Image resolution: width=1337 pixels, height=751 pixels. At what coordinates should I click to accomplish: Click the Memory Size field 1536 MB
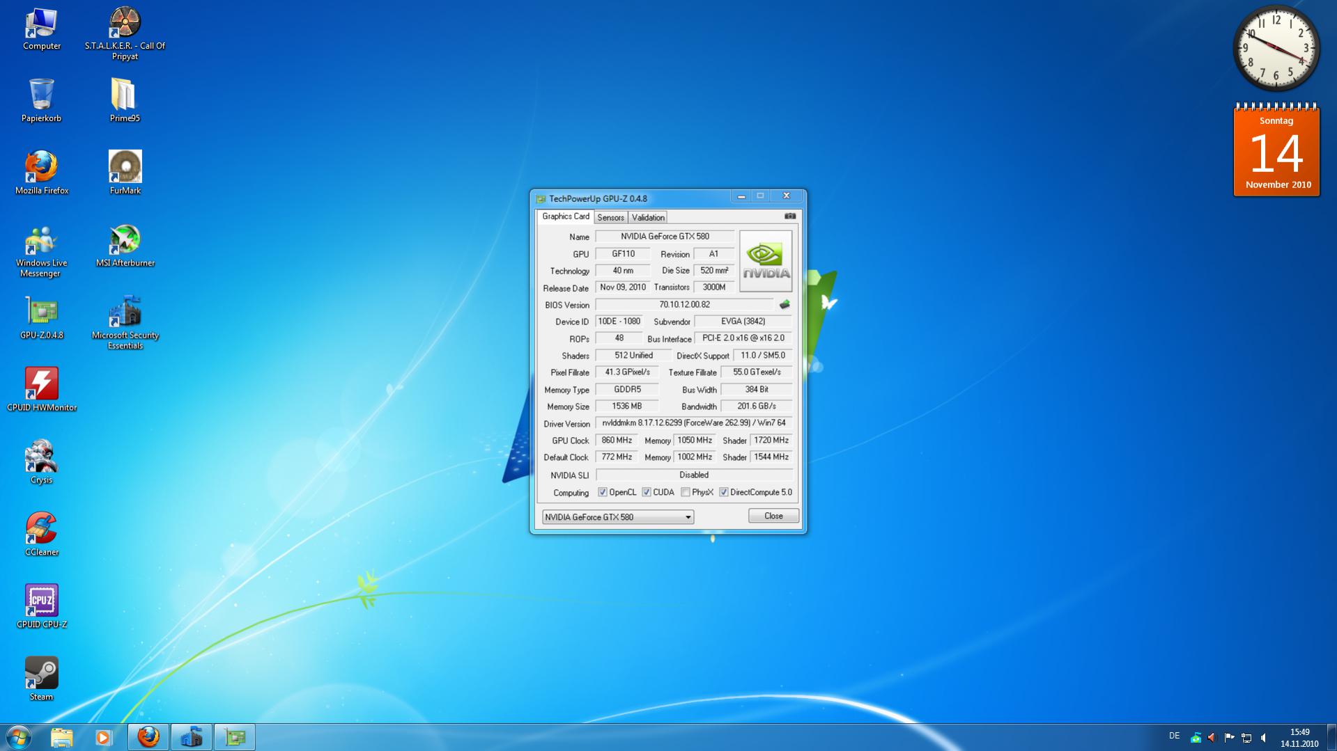(626, 406)
